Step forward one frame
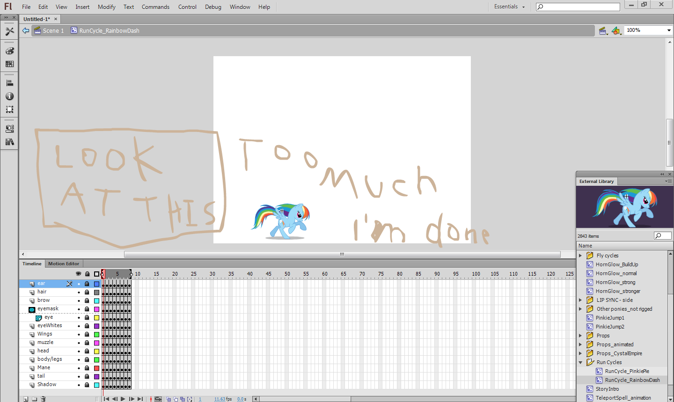The image size is (674, 402). pos(132,399)
